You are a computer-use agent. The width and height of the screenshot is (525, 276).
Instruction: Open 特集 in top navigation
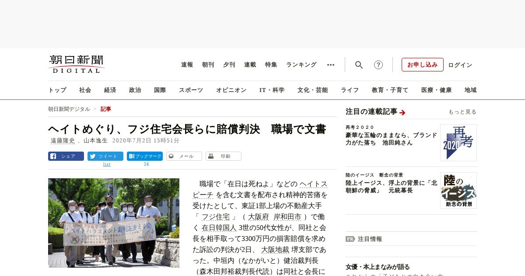[x=271, y=65]
